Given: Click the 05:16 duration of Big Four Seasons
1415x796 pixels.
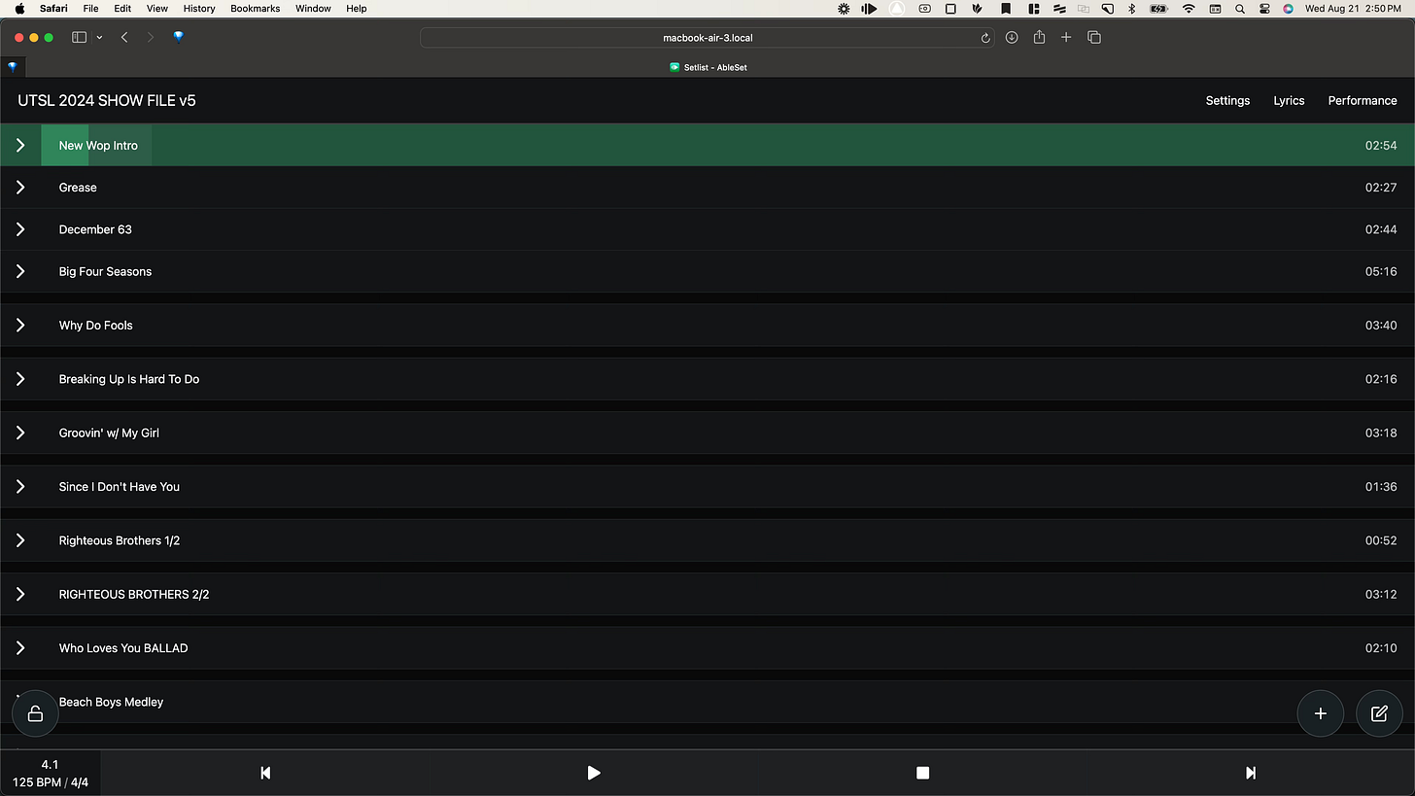Looking at the screenshot, I should (1380, 271).
